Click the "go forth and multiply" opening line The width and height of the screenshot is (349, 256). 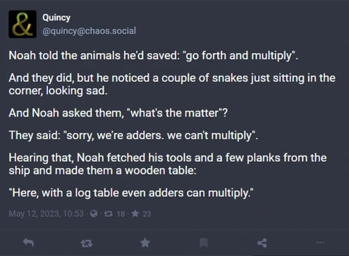(154, 56)
